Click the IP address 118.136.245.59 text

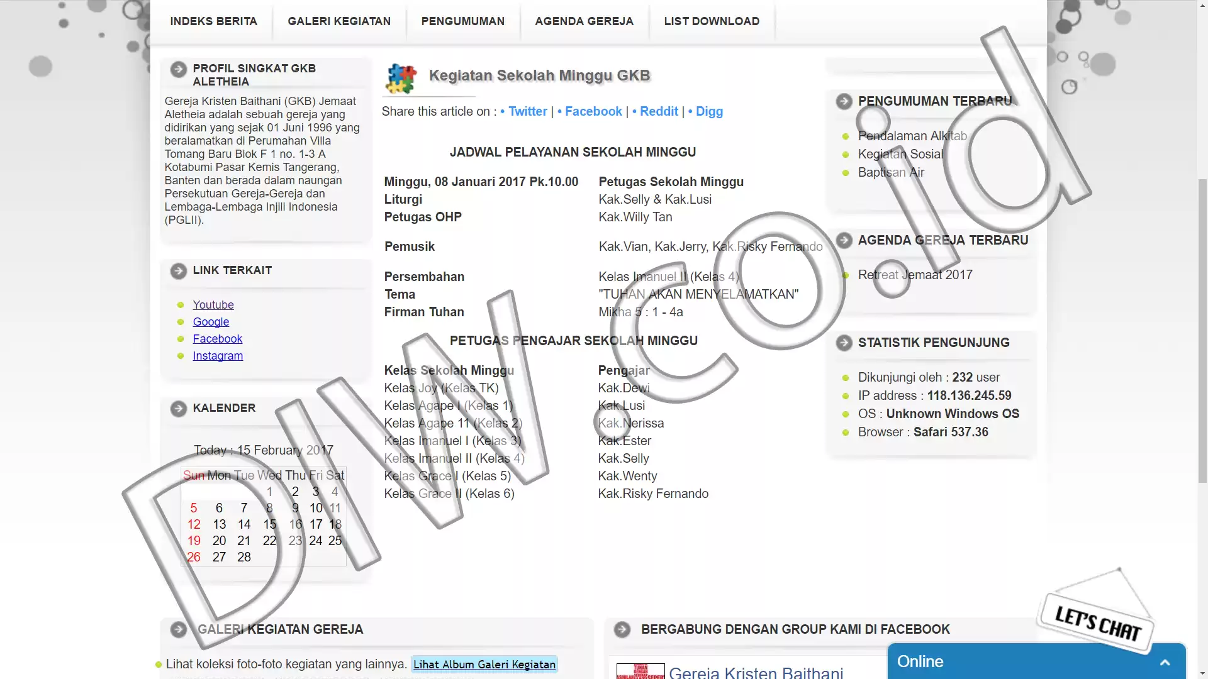tap(969, 395)
